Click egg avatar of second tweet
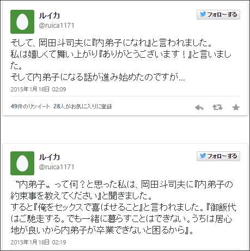Image resolution: width=250 pixels, height=251 pixels. point(22,163)
